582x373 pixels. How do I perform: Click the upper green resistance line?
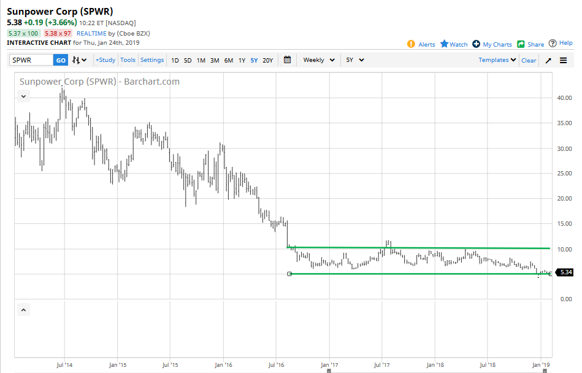click(418, 248)
